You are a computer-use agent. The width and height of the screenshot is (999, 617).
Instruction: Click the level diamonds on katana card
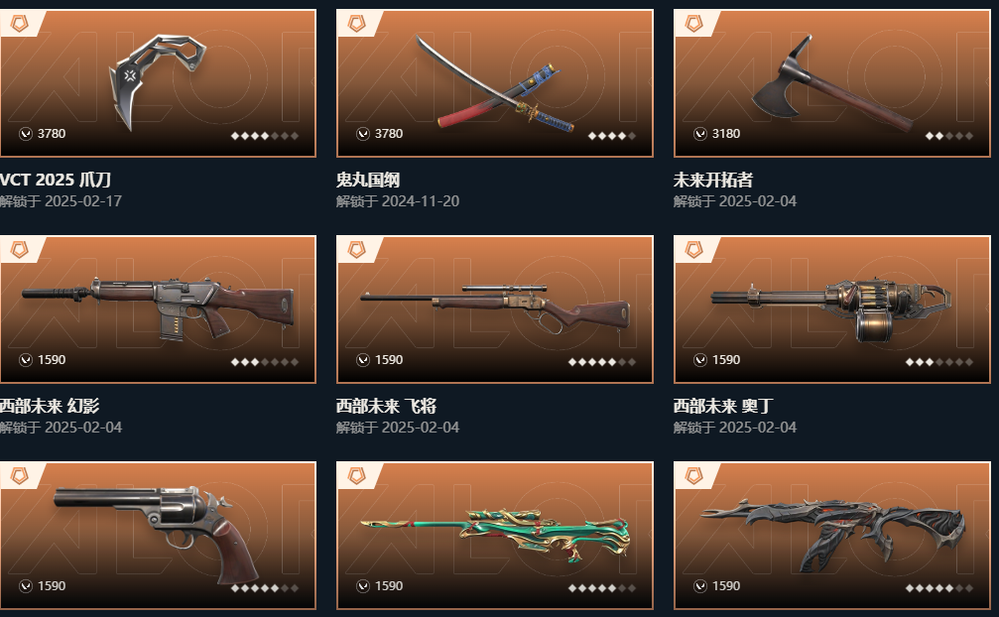(612, 136)
